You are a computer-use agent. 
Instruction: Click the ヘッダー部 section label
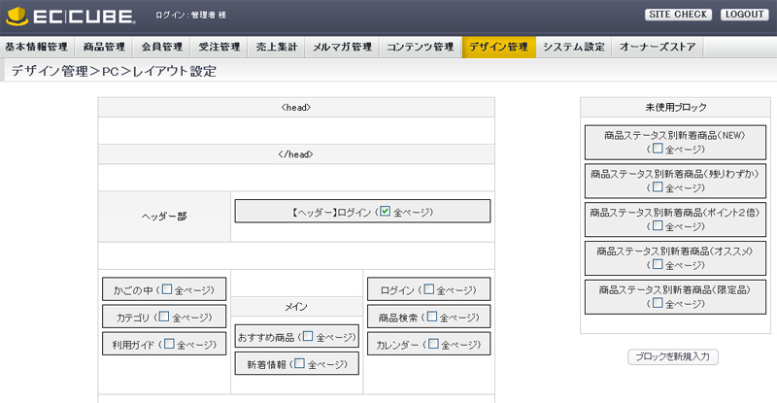point(164,217)
